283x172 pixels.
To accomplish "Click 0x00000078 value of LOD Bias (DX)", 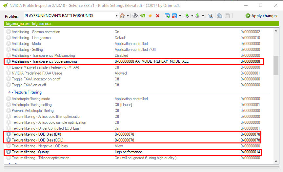I will pyautogui.click(x=125, y=134).
